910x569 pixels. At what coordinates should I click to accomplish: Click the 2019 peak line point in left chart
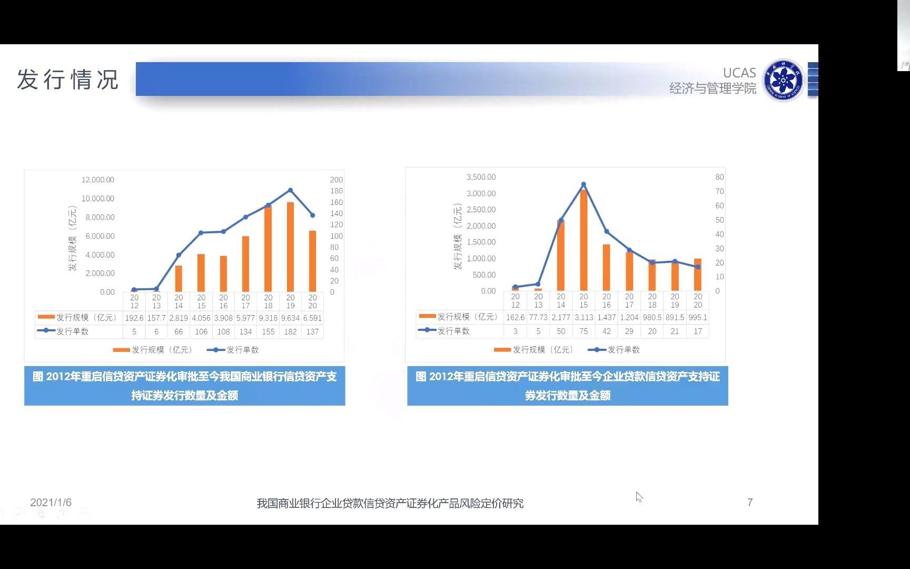290,190
